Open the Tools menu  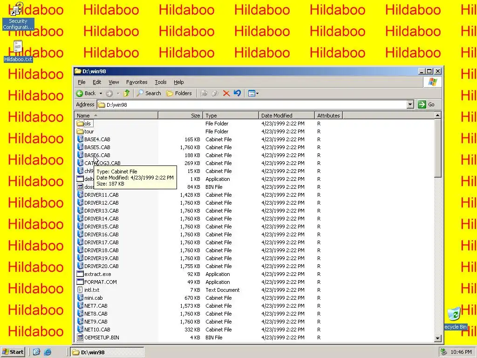[160, 82]
